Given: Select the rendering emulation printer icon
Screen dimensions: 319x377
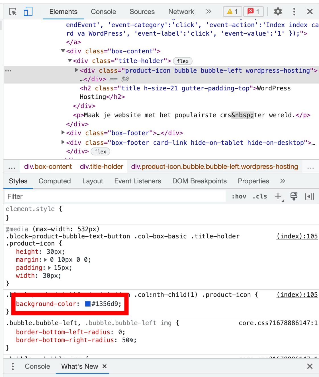Looking at the screenshot, I should [x=294, y=196].
